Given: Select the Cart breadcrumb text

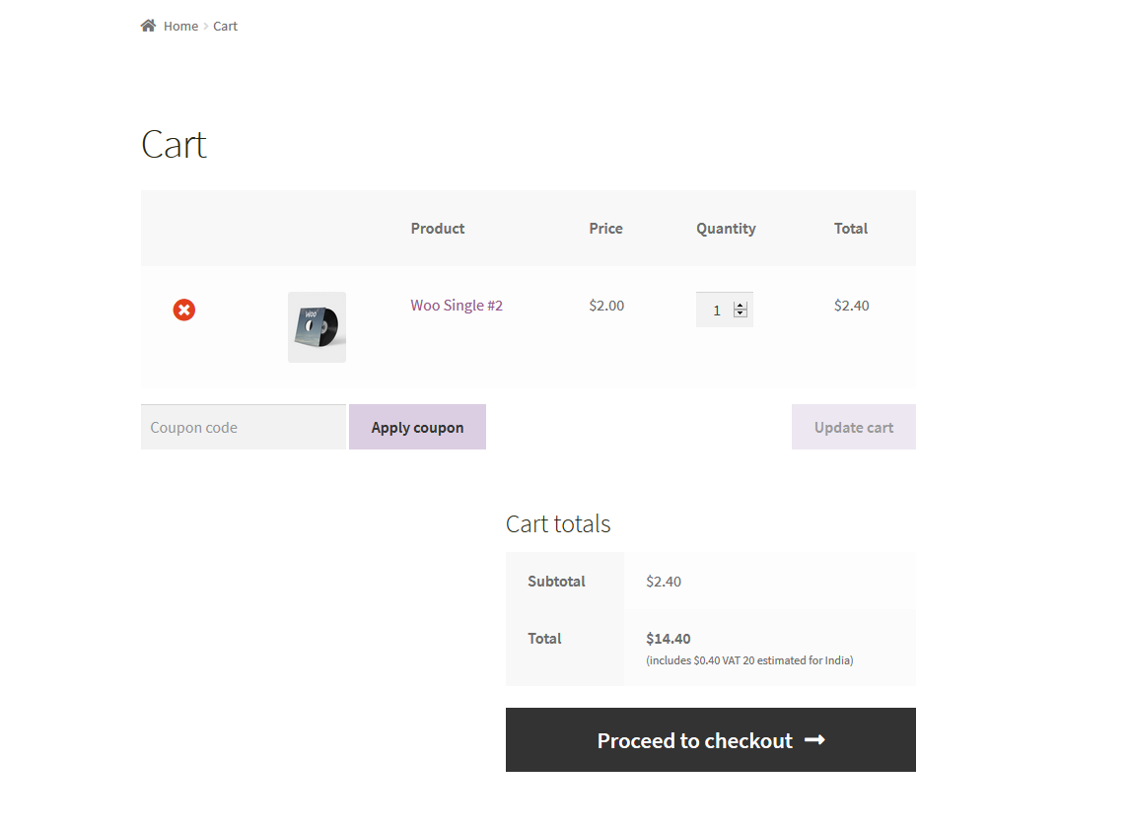Looking at the screenshot, I should pyautogui.click(x=226, y=27).
